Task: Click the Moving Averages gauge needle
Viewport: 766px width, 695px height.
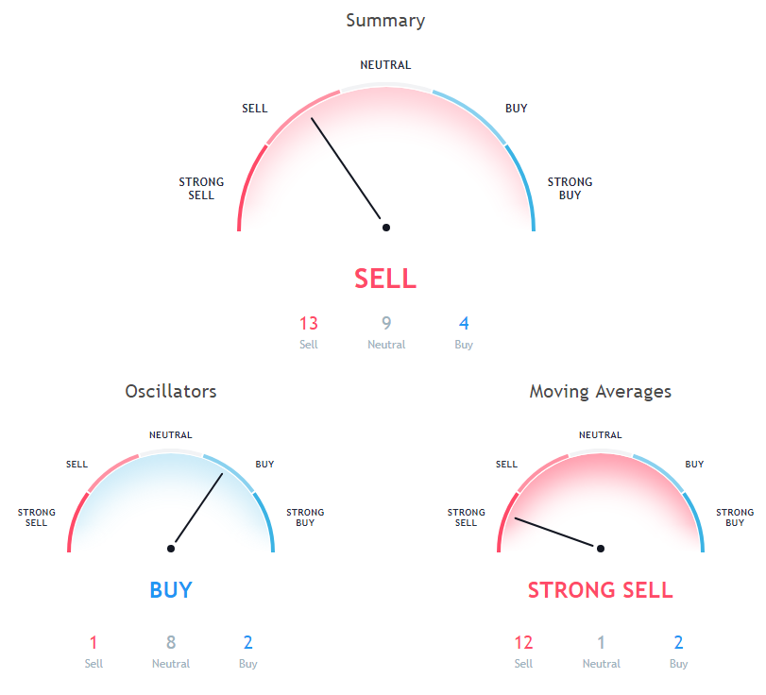Action: (x=557, y=533)
